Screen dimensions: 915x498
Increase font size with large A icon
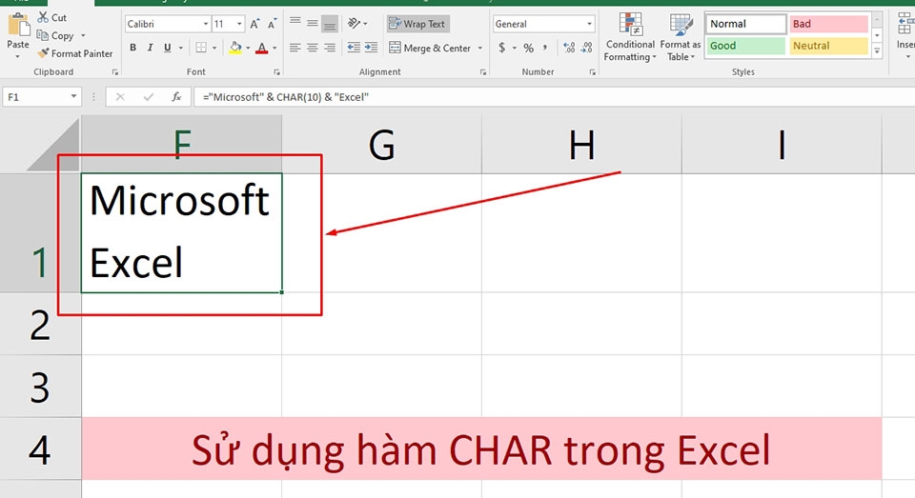point(254,24)
